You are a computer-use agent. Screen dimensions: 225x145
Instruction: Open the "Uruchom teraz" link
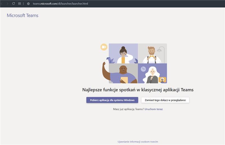[x=154, y=109]
